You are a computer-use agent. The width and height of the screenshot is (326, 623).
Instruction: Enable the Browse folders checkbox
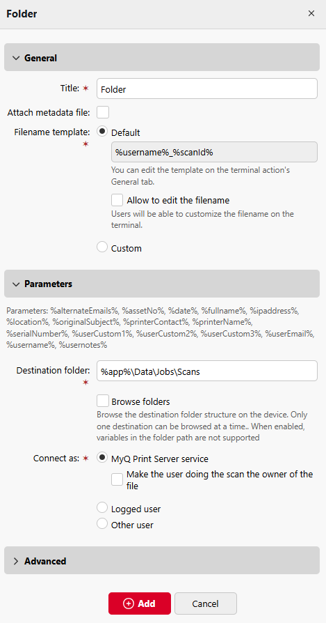coord(103,401)
